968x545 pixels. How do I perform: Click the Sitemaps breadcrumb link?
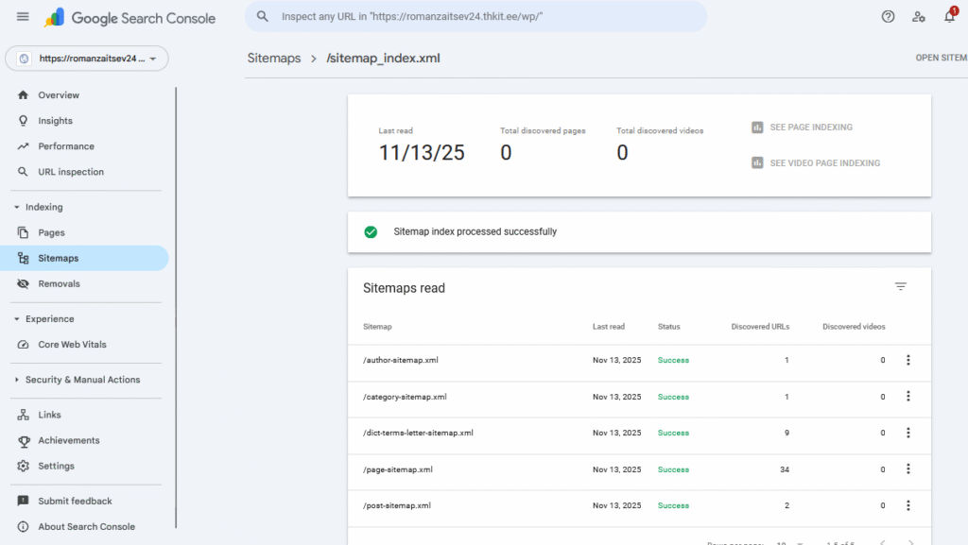point(273,59)
